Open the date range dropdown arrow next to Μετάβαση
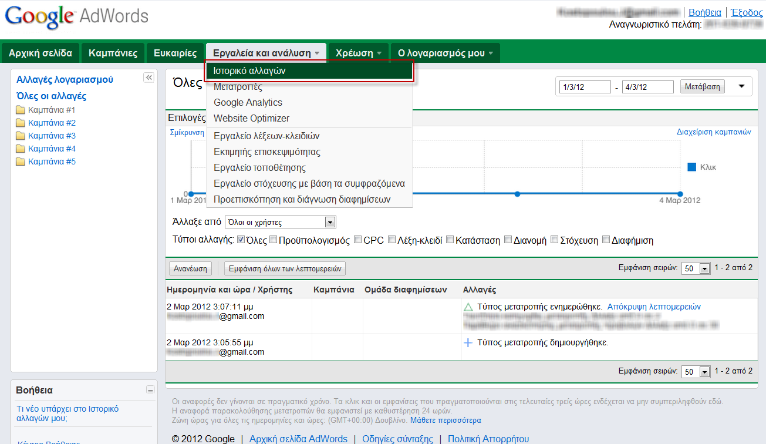Viewport: 766px width, 444px height. coord(741,86)
